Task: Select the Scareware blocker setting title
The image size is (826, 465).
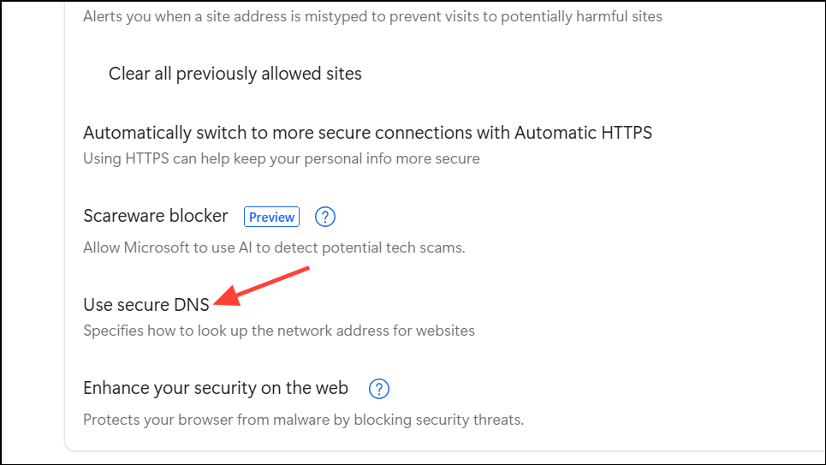Action: click(156, 216)
